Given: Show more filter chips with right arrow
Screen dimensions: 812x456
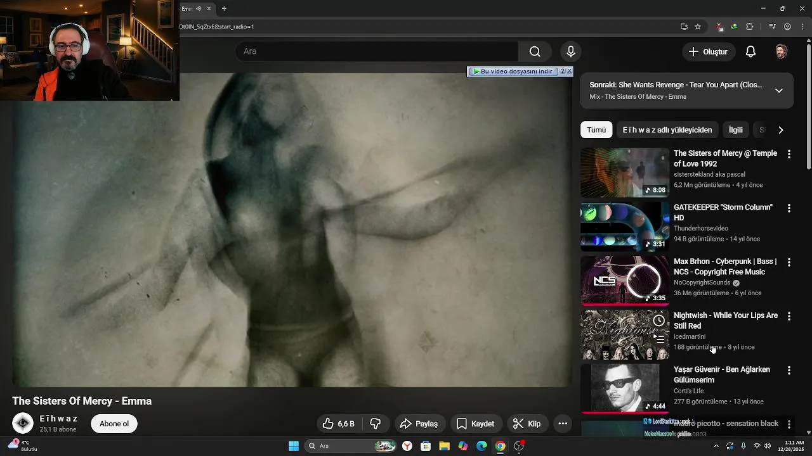Looking at the screenshot, I should [x=781, y=130].
